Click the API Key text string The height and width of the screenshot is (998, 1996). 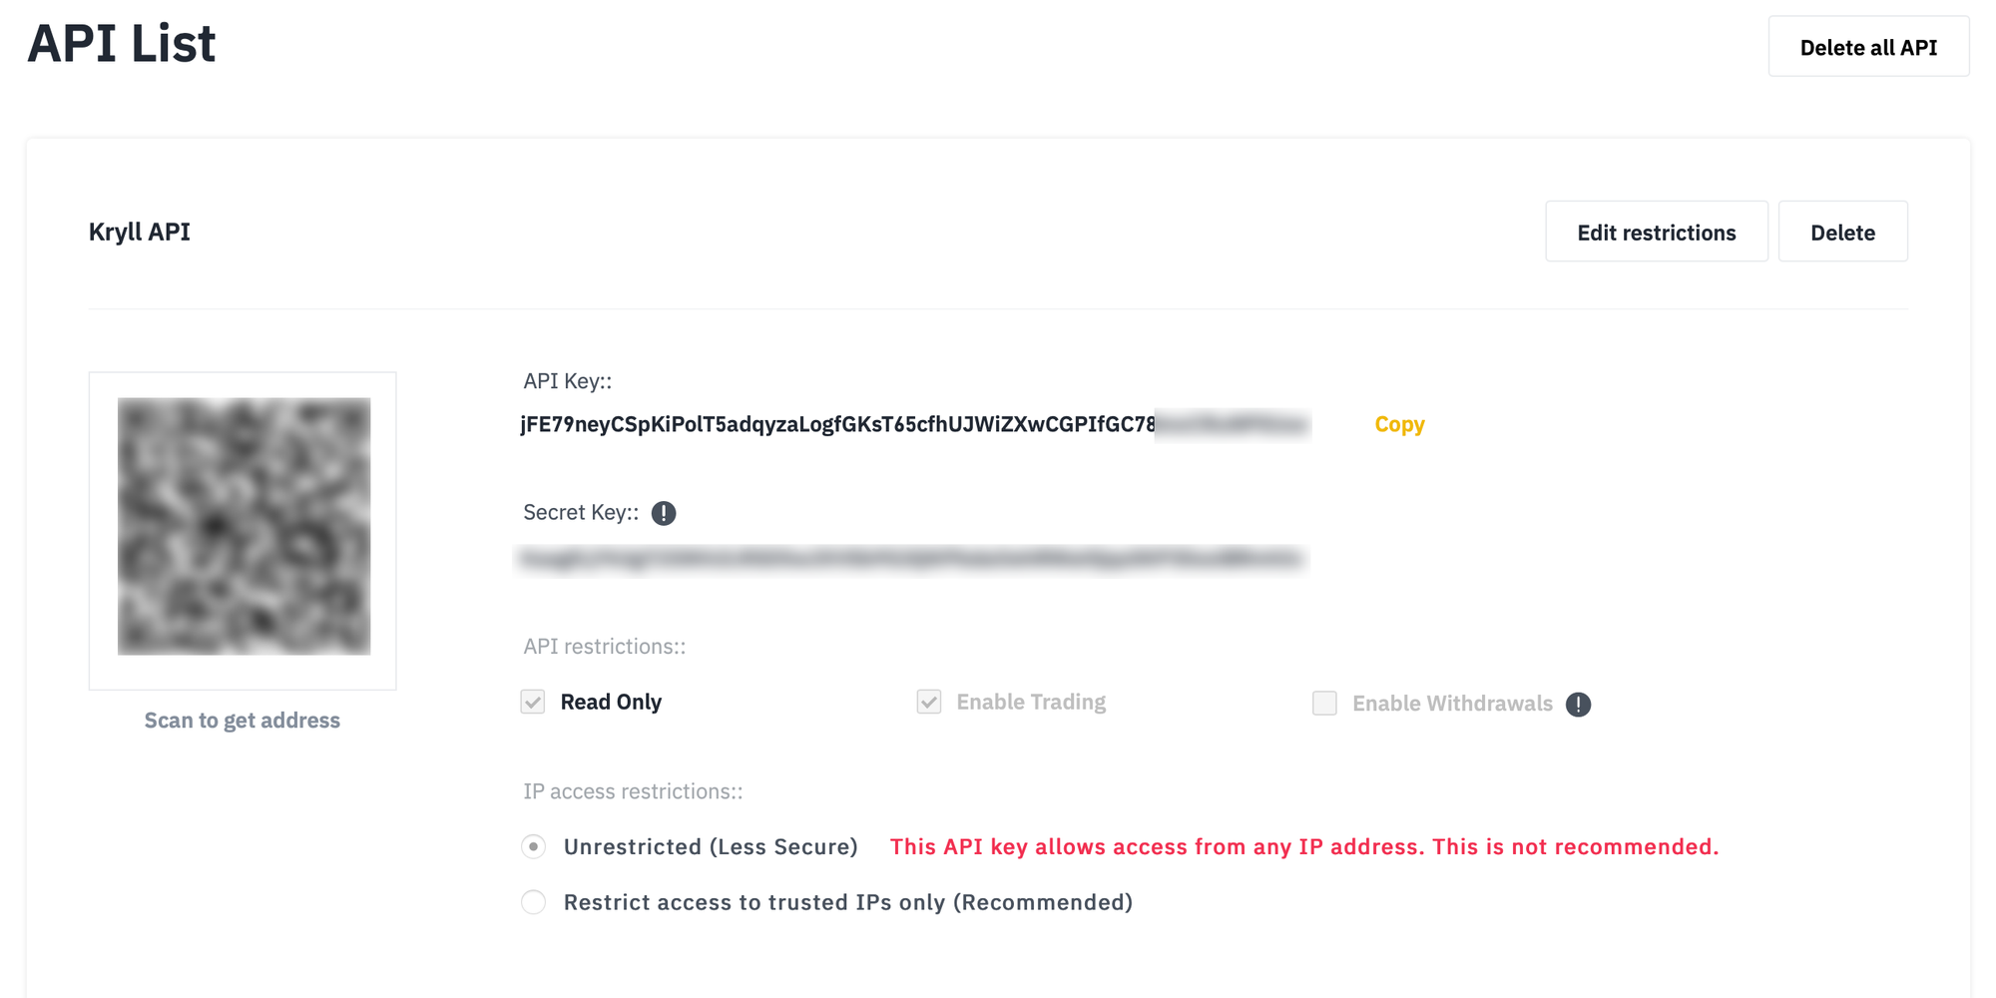(x=914, y=424)
